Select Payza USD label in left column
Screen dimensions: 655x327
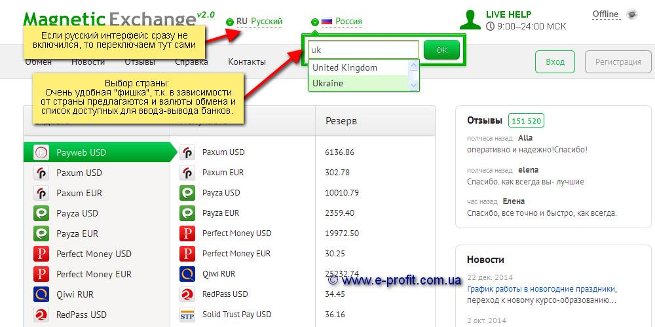(77, 214)
